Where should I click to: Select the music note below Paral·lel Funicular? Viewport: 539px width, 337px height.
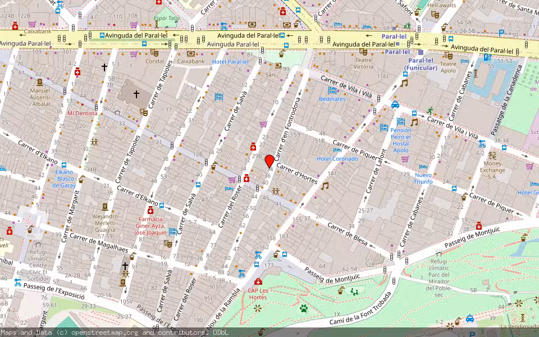(404, 83)
